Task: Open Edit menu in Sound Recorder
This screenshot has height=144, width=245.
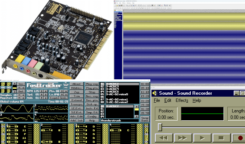Action: 168,100
